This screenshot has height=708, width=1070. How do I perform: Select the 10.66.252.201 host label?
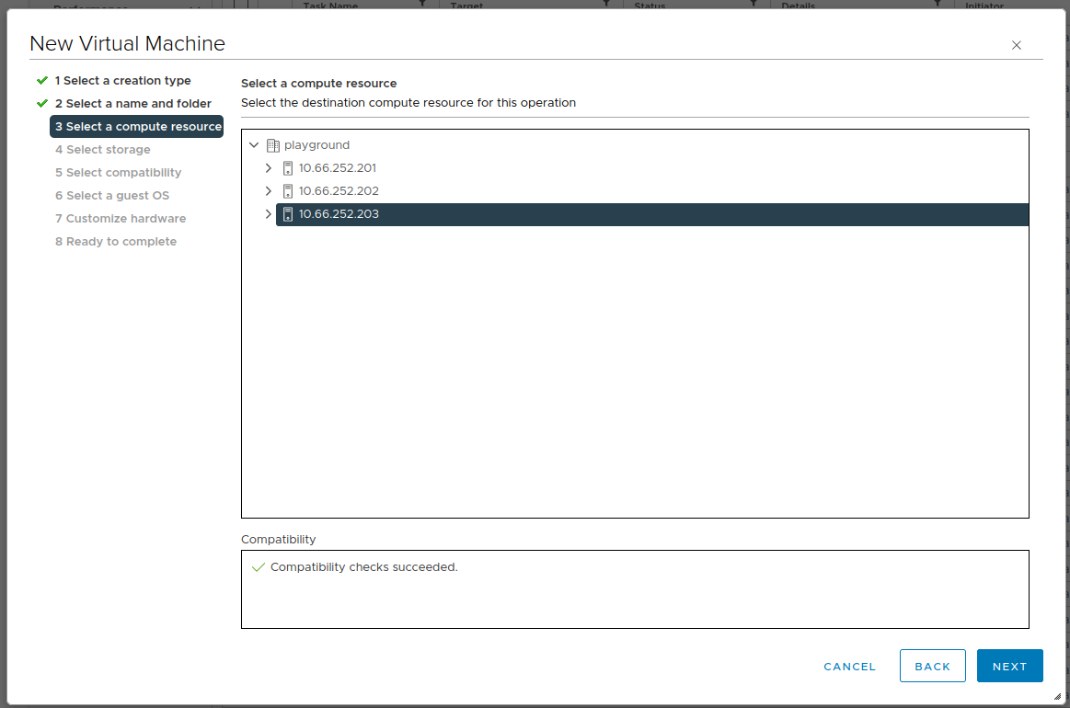click(x=337, y=168)
